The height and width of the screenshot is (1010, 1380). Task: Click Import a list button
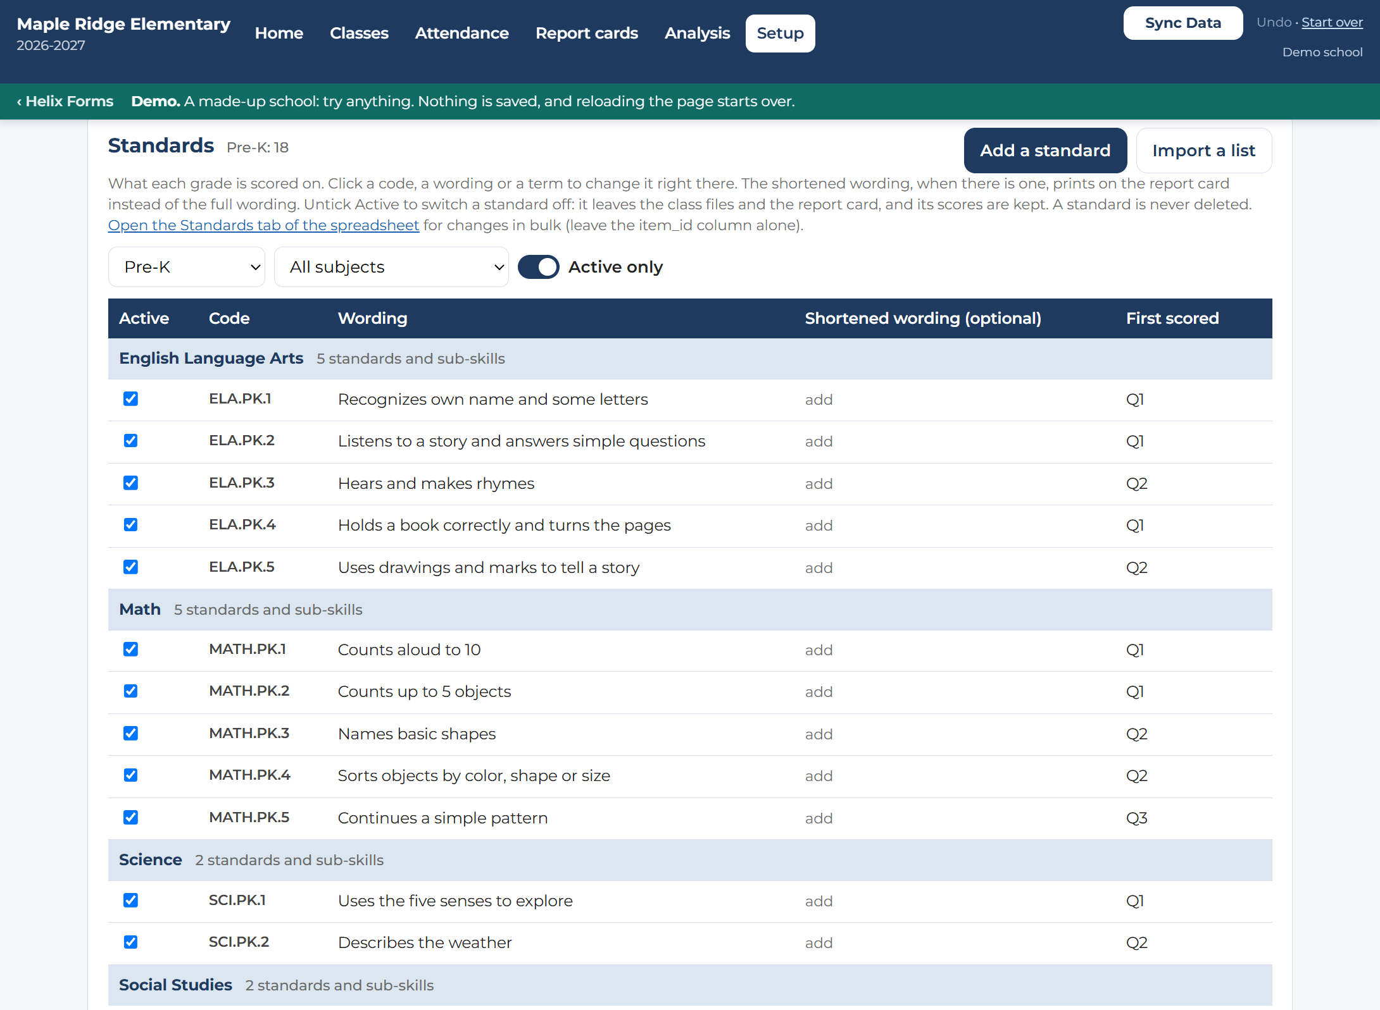click(x=1203, y=151)
